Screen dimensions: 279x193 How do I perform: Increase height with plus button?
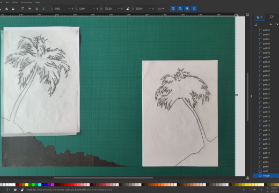(153, 9)
